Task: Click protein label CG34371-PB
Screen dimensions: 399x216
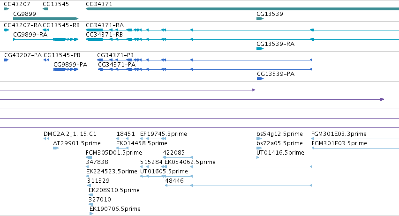Action: 115,55
